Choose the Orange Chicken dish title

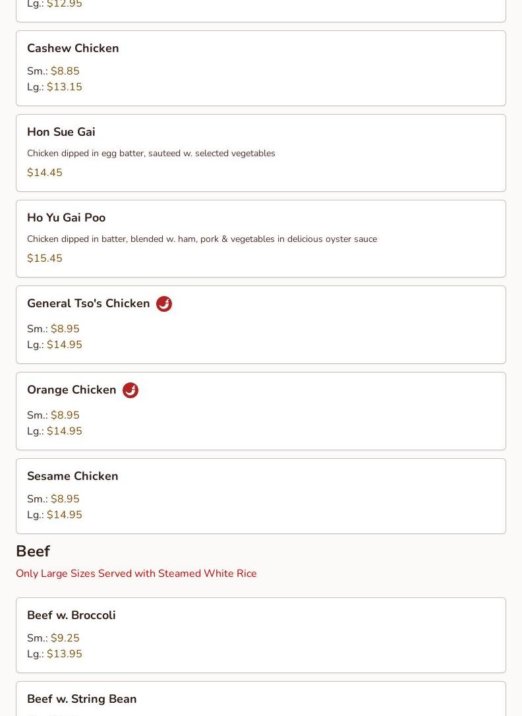pyautogui.click(x=72, y=390)
